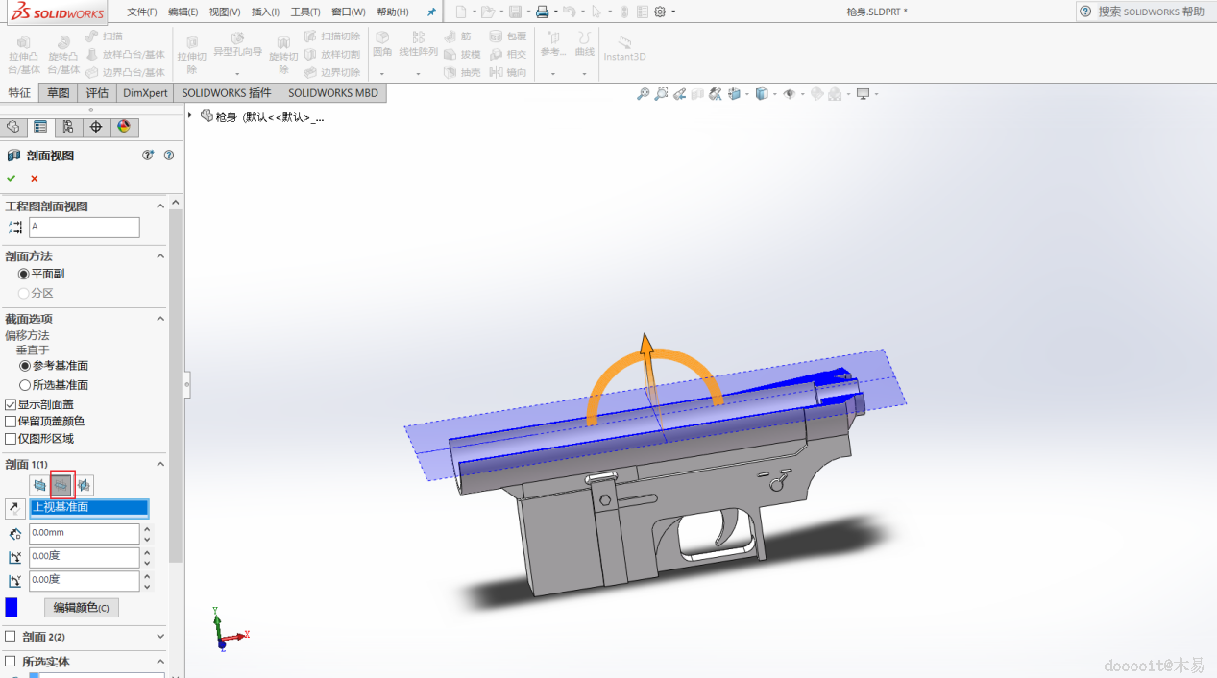This screenshot has height=678, width=1217.
Task: Open the 插入(I) menu
Action: [x=265, y=12]
